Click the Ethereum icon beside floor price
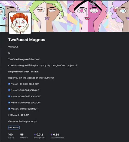 point(35,135)
